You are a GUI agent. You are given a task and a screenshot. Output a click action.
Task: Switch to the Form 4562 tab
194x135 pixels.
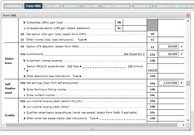click(91, 6)
